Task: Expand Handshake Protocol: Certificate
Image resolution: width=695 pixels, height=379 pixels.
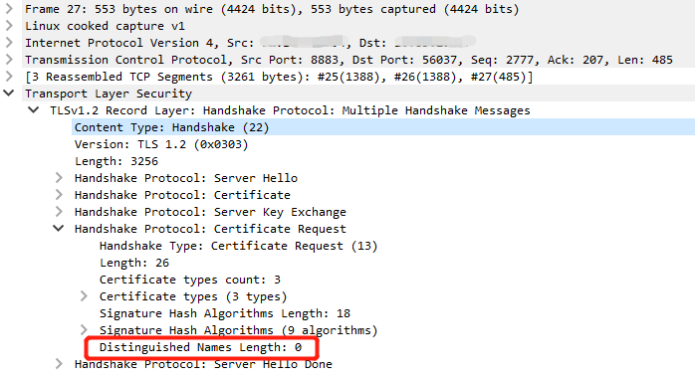Action: coord(59,195)
